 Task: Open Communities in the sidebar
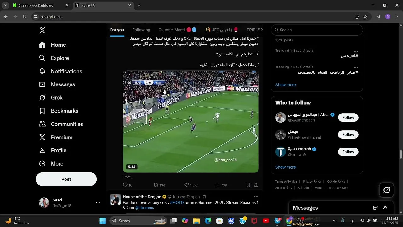pos(61,124)
